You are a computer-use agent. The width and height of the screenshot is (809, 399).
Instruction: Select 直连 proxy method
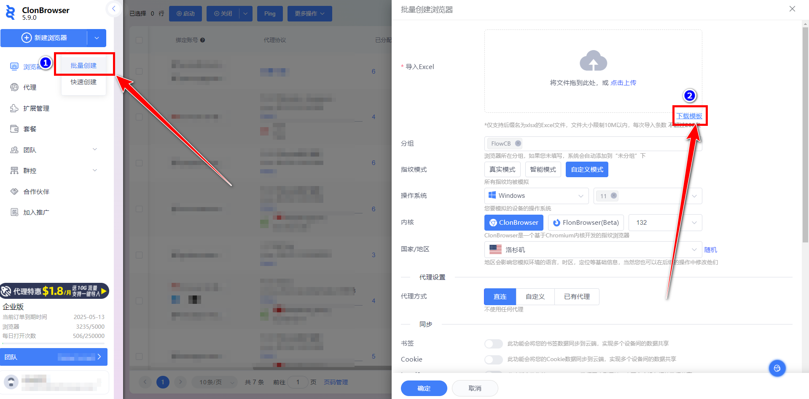pos(500,297)
